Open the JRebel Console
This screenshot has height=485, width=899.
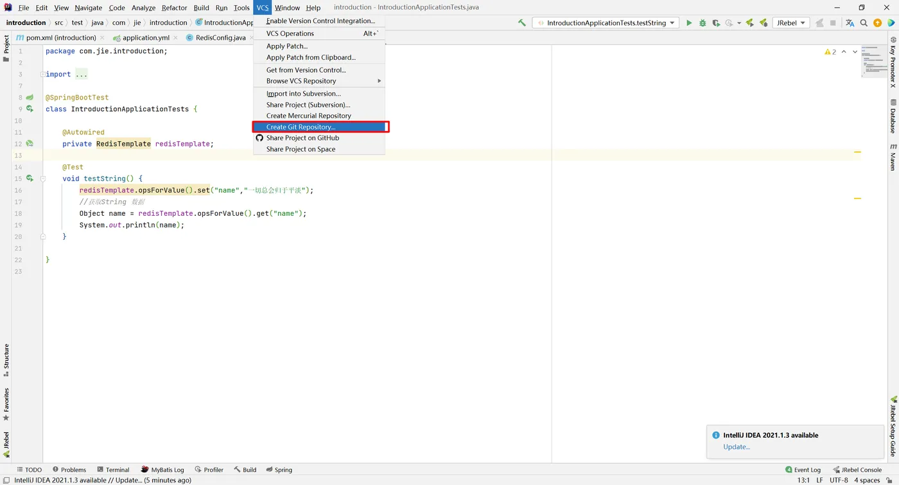857,470
